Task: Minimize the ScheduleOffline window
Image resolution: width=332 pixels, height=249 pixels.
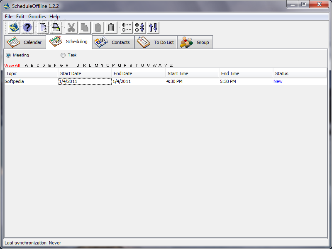Action: click(293, 4)
